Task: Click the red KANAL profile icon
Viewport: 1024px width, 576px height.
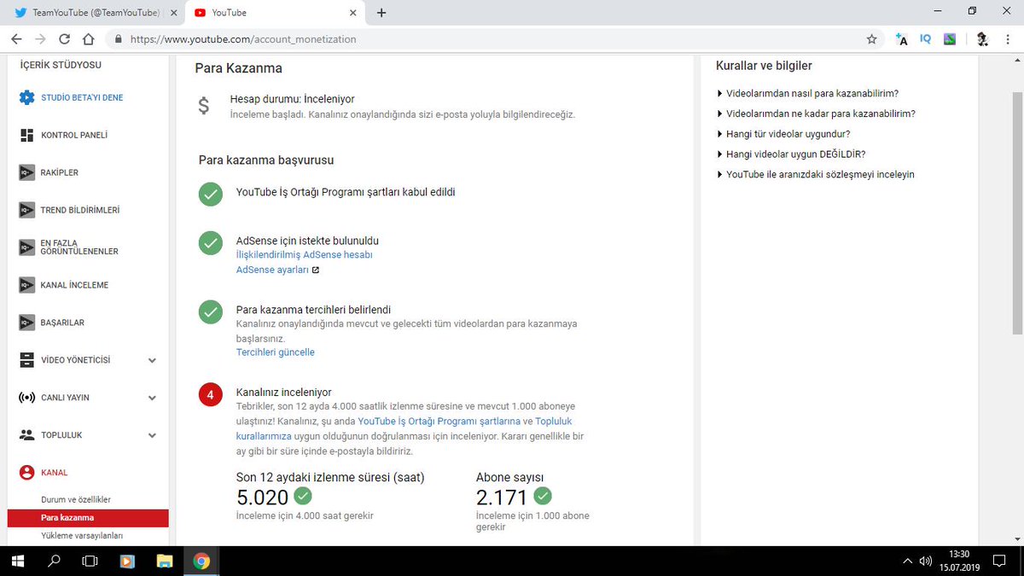Action: coord(26,472)
